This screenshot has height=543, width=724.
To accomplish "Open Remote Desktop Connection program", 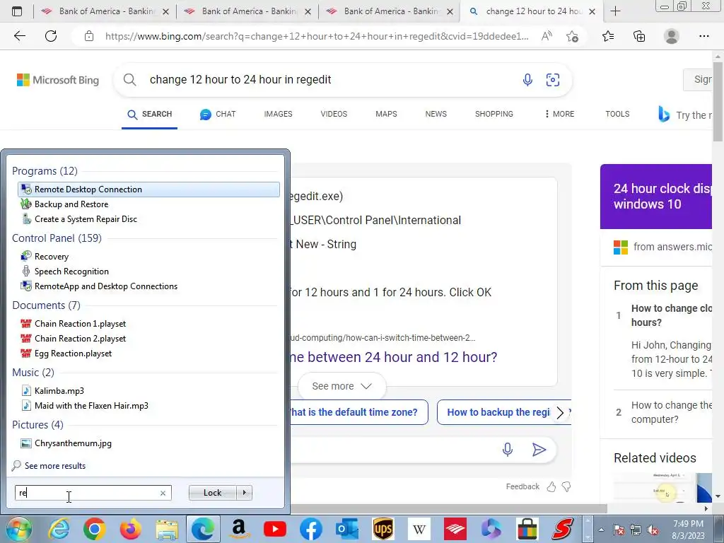I will tap(148, 189).
